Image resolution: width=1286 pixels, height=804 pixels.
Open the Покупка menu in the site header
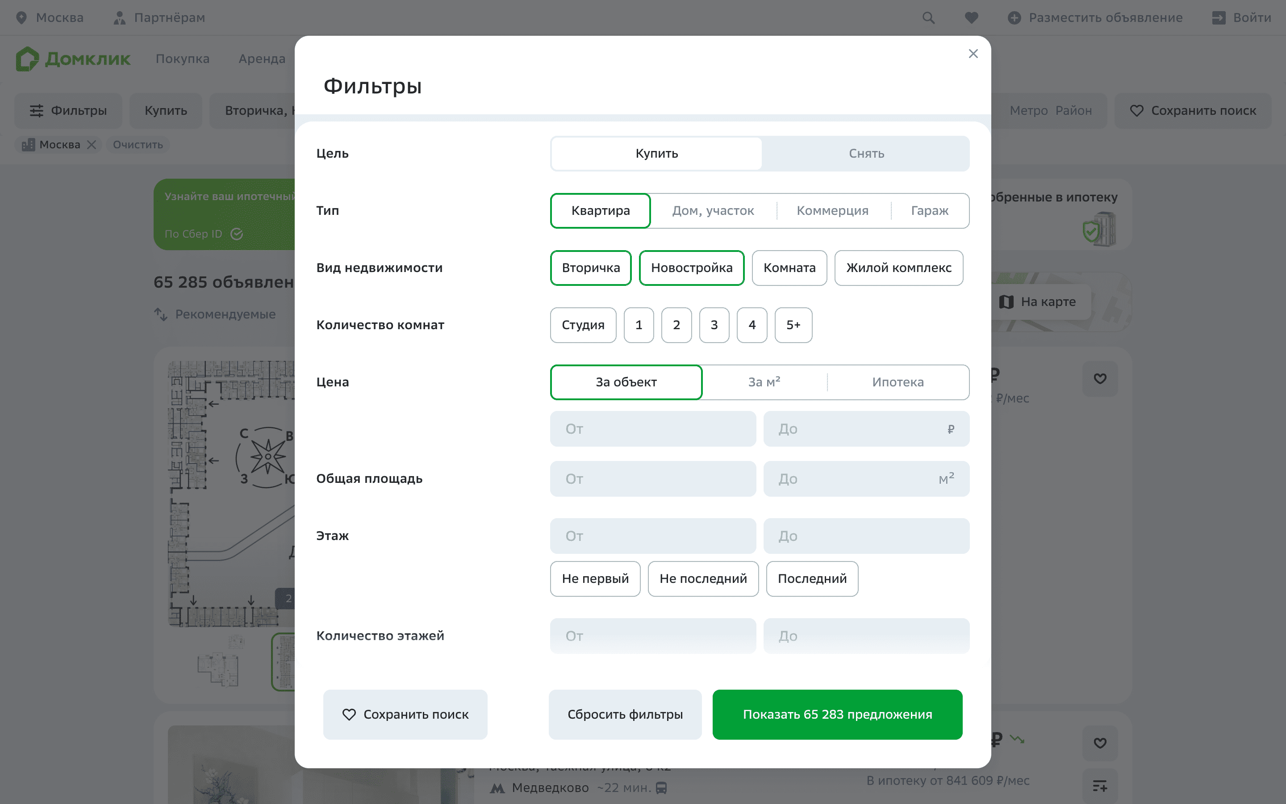point(182,59)
